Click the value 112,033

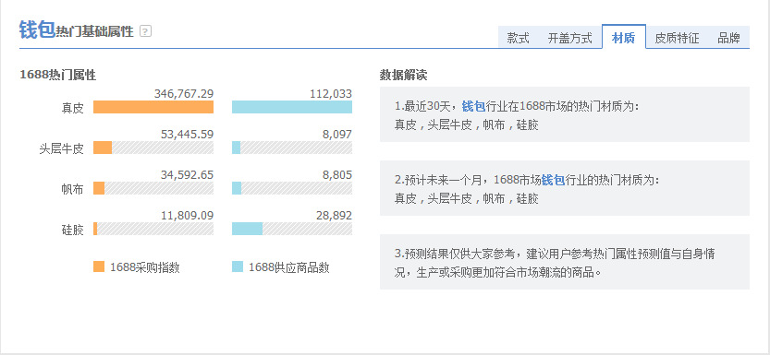(331, 93)
